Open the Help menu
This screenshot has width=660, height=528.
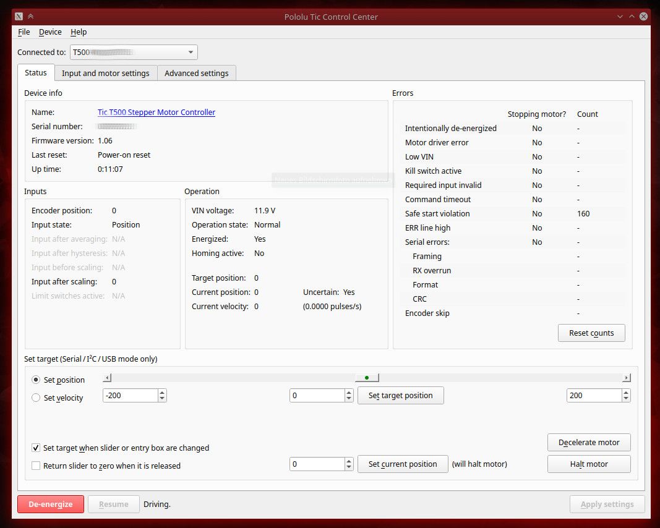click(78, 32)
